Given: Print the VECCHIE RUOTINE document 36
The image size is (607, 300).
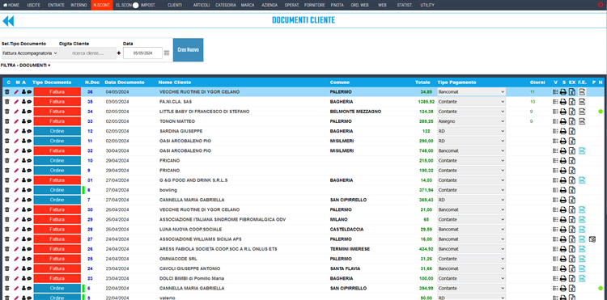Looking at the screenshot, I should coord(563,92).
